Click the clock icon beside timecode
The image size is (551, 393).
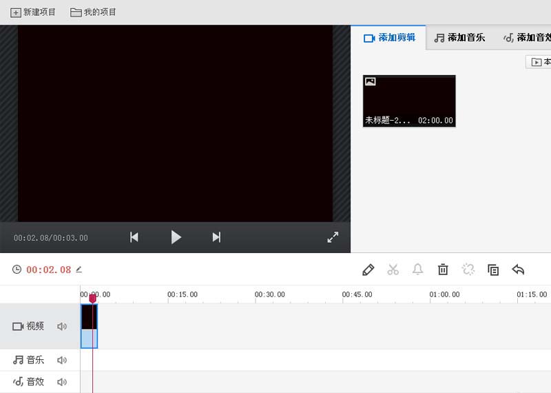coord(17,270)
